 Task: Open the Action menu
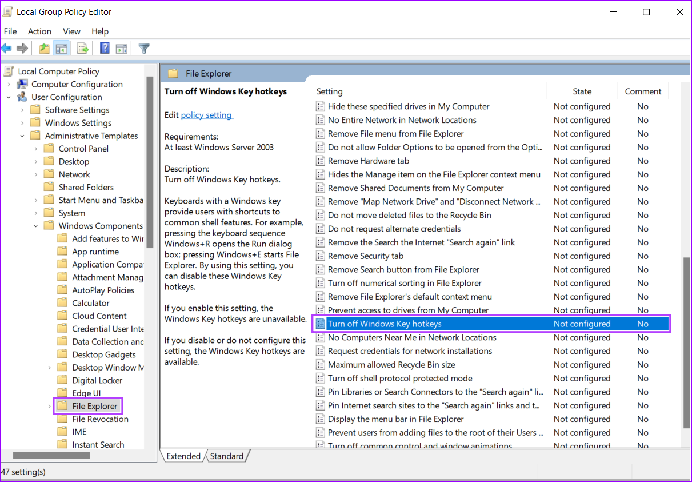tap(39, 31)
